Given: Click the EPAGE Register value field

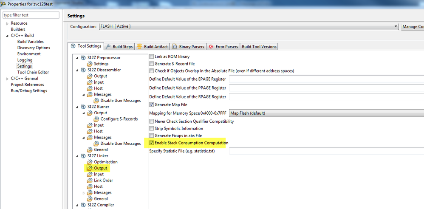Looking at the screenshot, I should (326, 79).
